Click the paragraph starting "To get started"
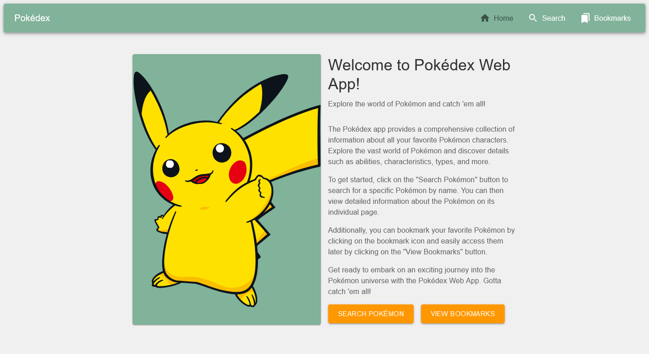 pos(418,196)
